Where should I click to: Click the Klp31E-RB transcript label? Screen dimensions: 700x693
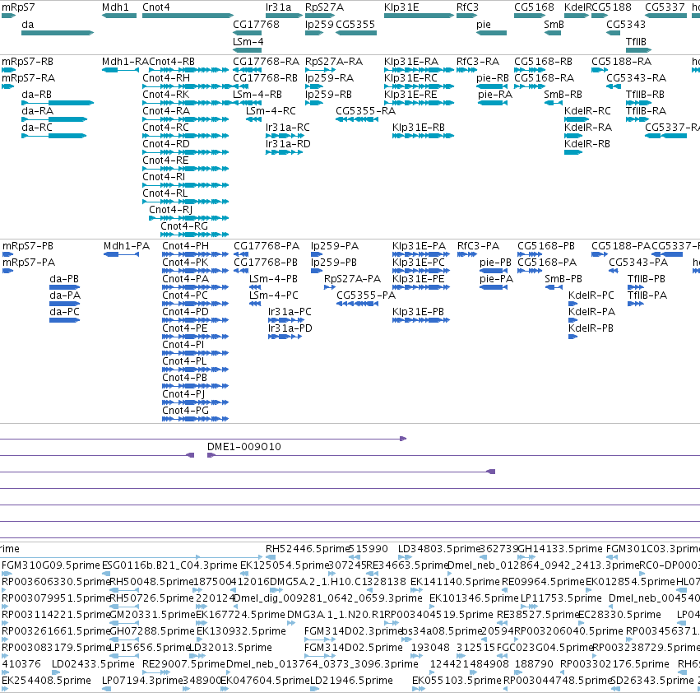pyautogui.click(x=419, y=128)
